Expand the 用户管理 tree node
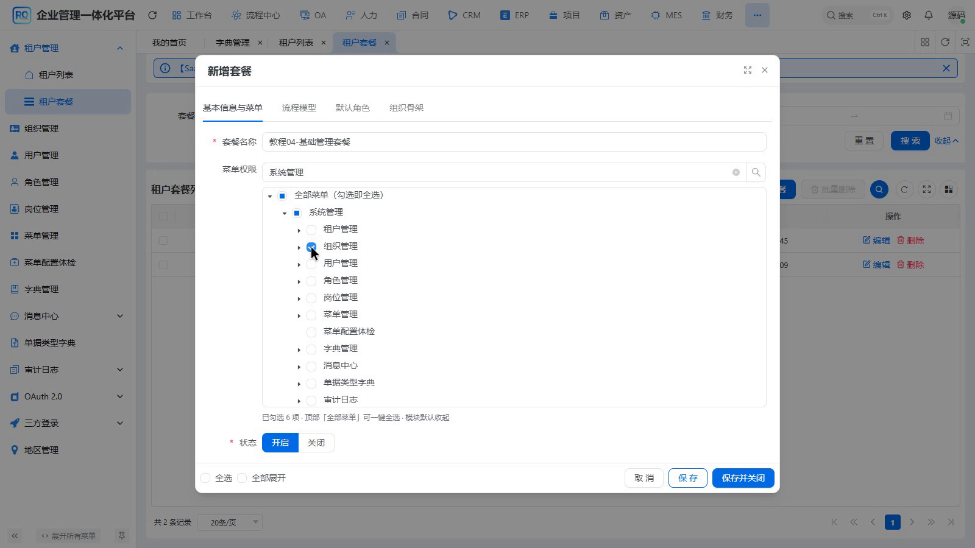This screenshot has width=975, height=548. pyautogui.click(x=299, y=264)
